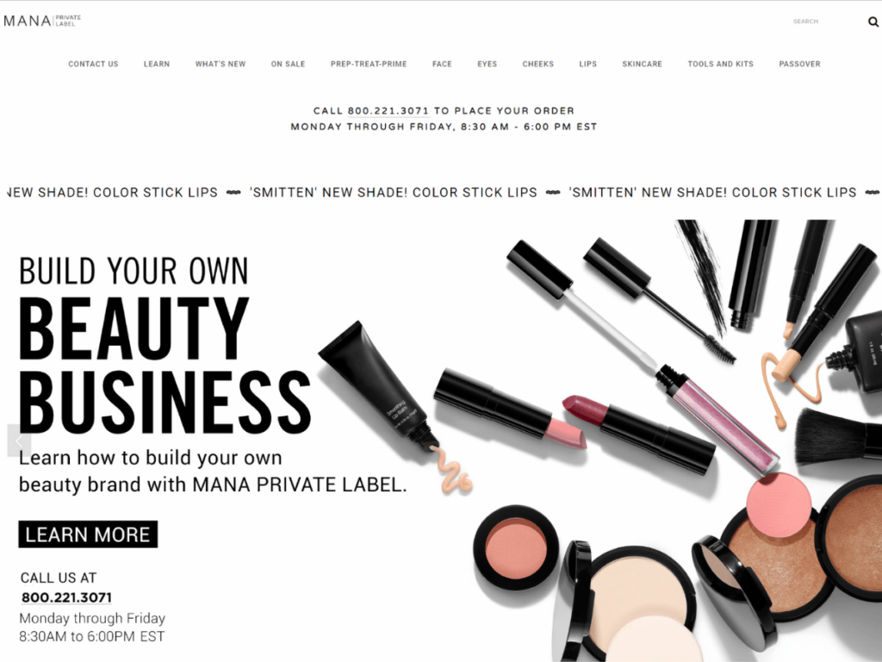Viewport: 882px width, 662px height.
Task: Expand the Prep-Treat-Prime category
Action: coord(369,64)
